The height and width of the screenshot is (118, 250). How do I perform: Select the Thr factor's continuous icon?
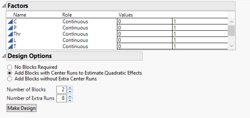pos(11,34)
